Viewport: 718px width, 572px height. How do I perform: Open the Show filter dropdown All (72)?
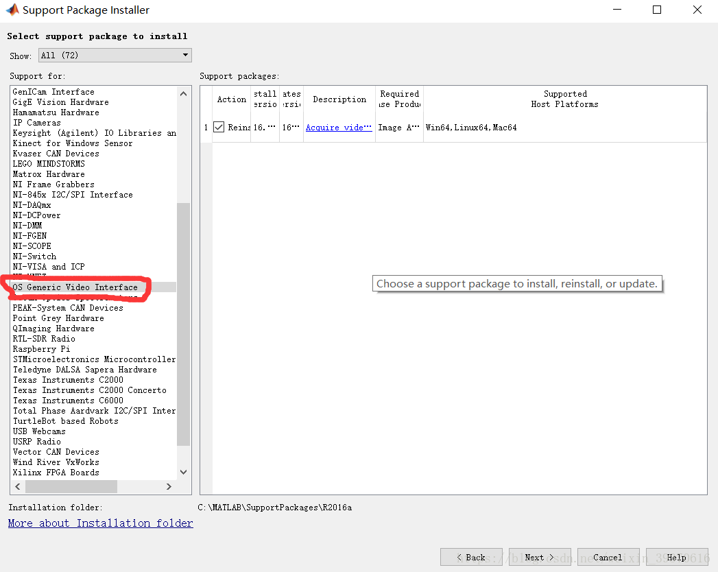(x=115, y=56)
